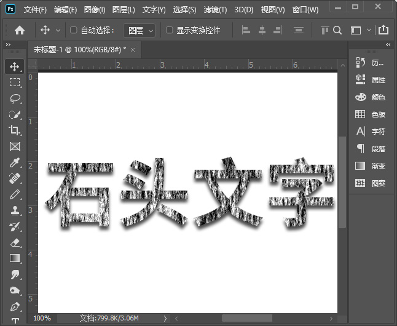Image resolution: width=397 pixels, height=326 pixels.
Task: Enable the 自动选择 checkbox
Action: [x=73, y=30]
